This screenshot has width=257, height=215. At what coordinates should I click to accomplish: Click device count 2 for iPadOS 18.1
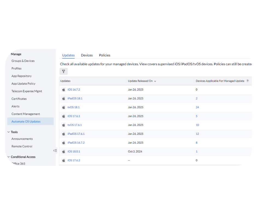197,98
